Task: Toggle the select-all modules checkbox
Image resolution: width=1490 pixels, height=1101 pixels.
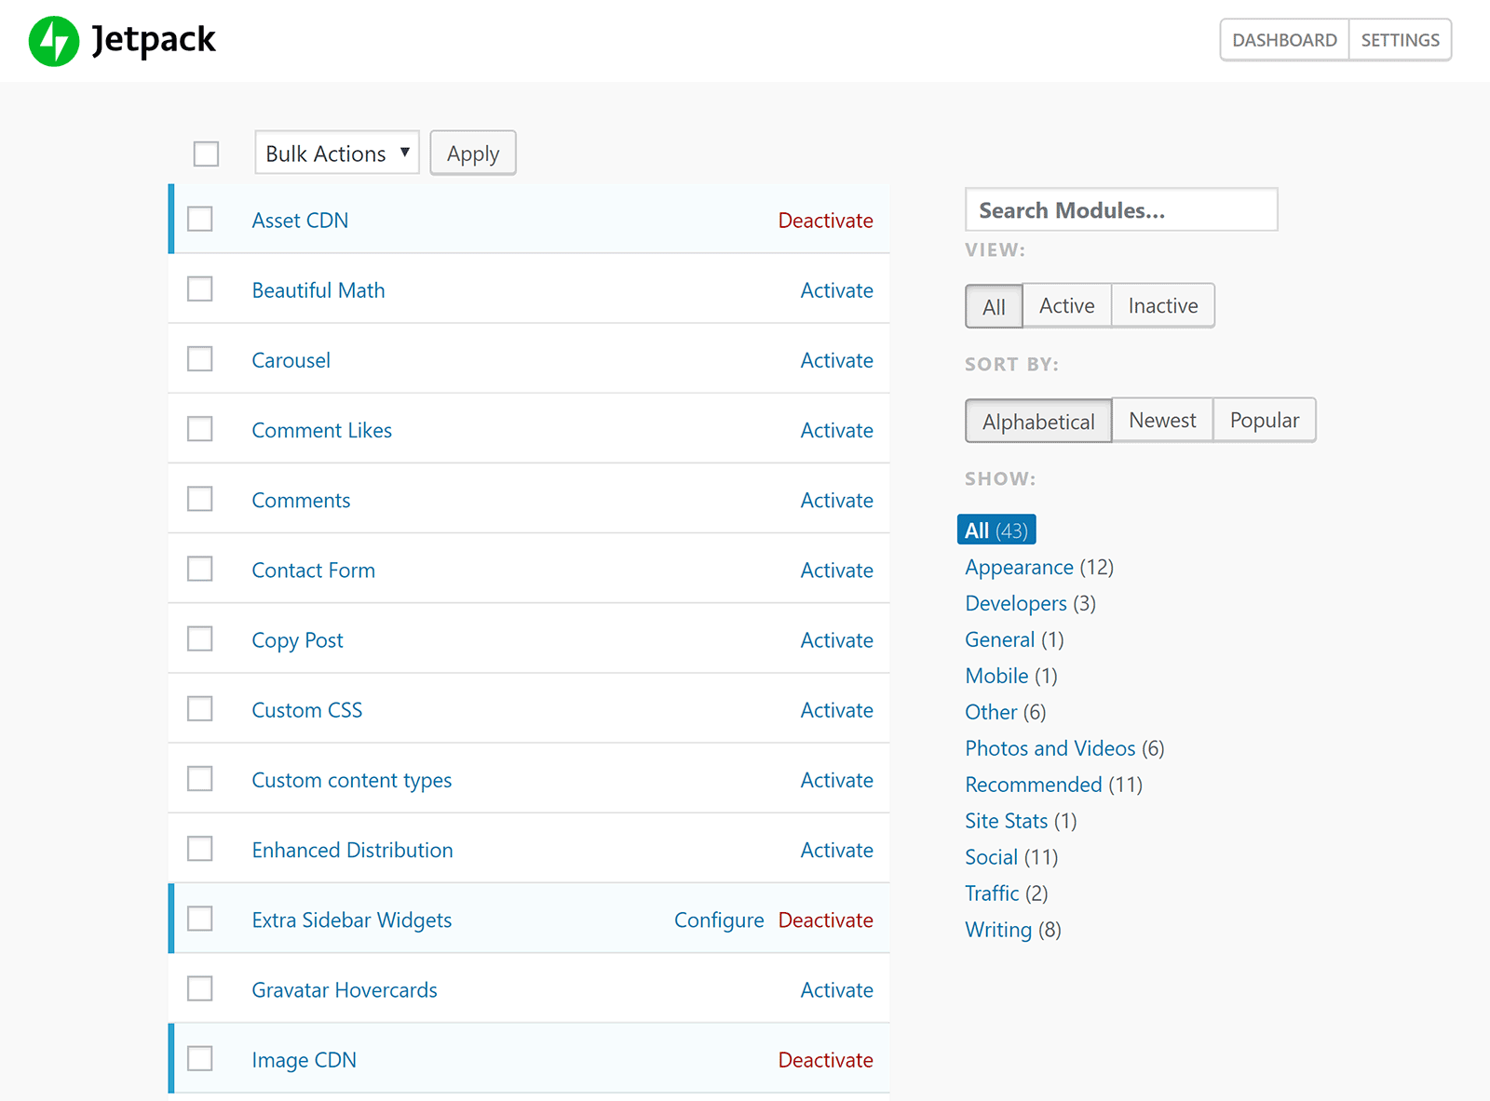Action: [206, 154]
